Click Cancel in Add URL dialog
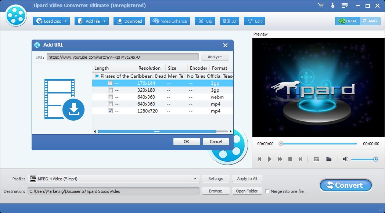 point(216,142)
